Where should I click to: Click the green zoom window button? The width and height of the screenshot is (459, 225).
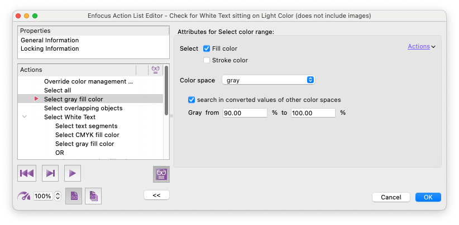(35, 16)
